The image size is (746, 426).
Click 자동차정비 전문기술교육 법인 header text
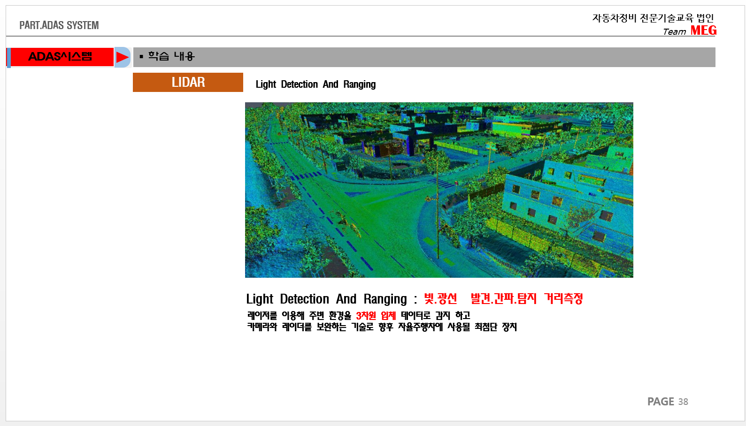click(x=653, y=18)
